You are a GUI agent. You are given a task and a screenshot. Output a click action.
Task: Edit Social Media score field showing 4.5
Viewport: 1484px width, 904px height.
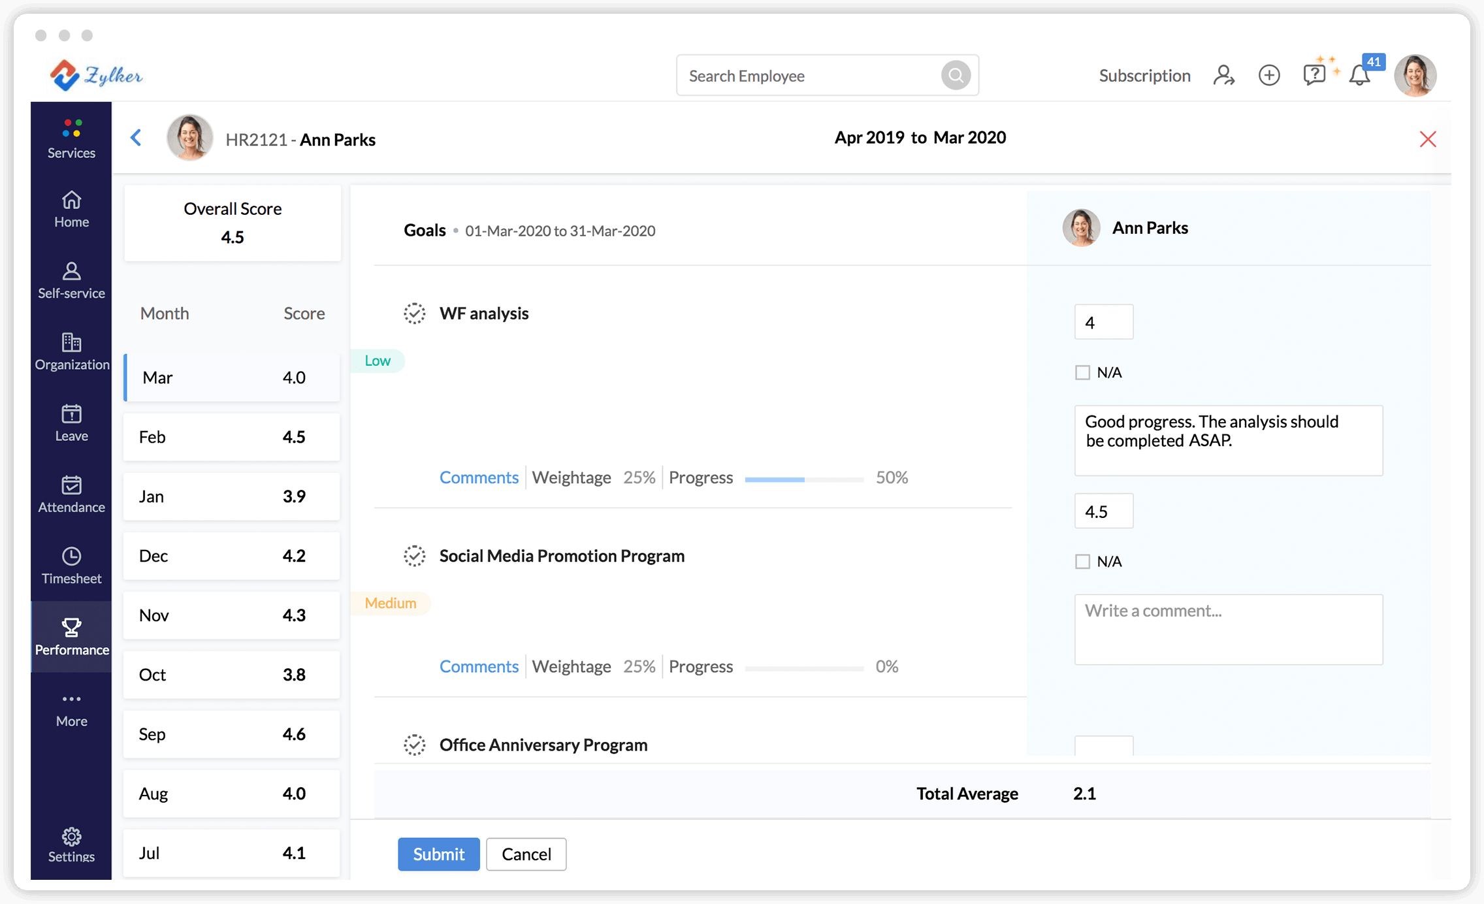point(1104,511)
